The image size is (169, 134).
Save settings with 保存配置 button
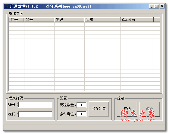99,109
